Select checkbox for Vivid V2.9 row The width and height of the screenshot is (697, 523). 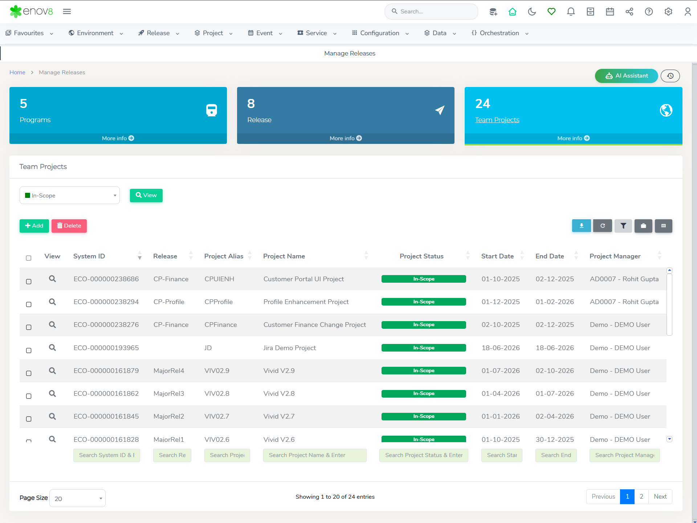point(29,373)
